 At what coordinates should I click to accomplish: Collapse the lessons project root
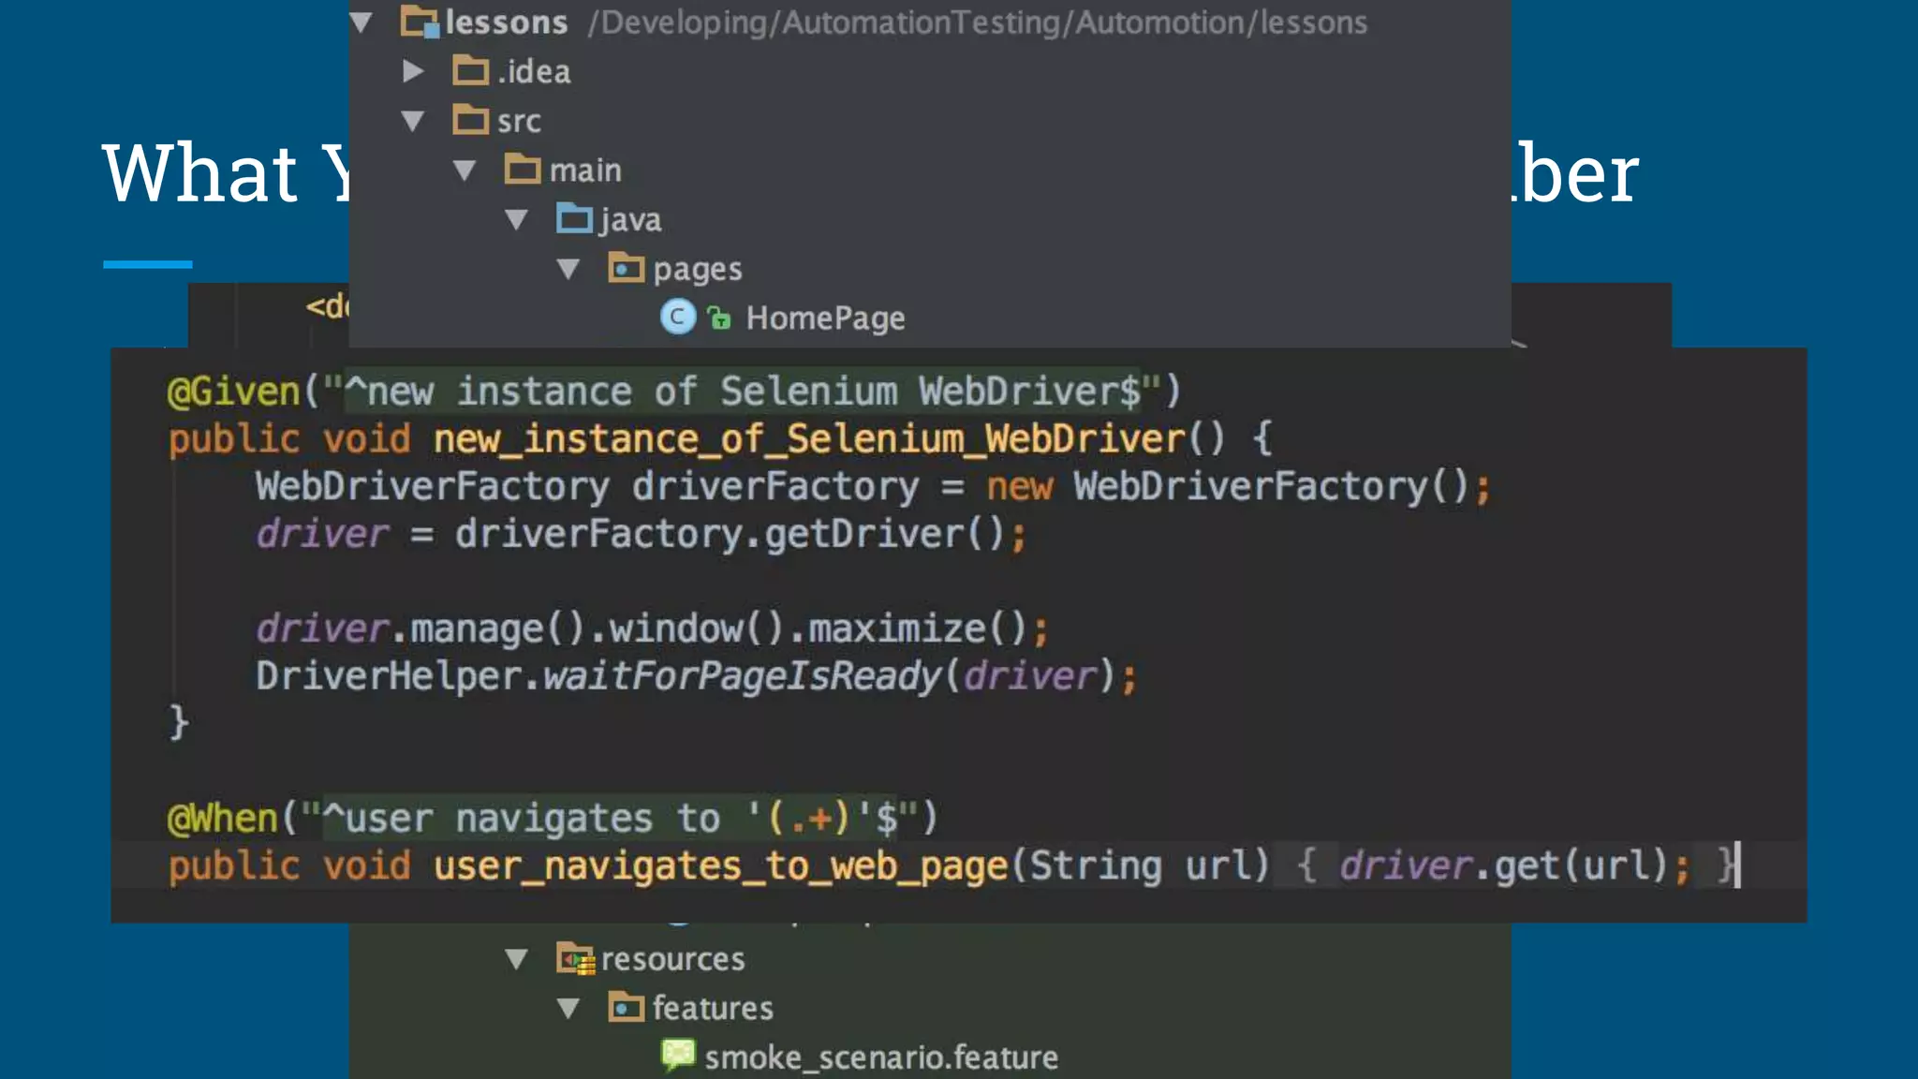tap(361, 22)
